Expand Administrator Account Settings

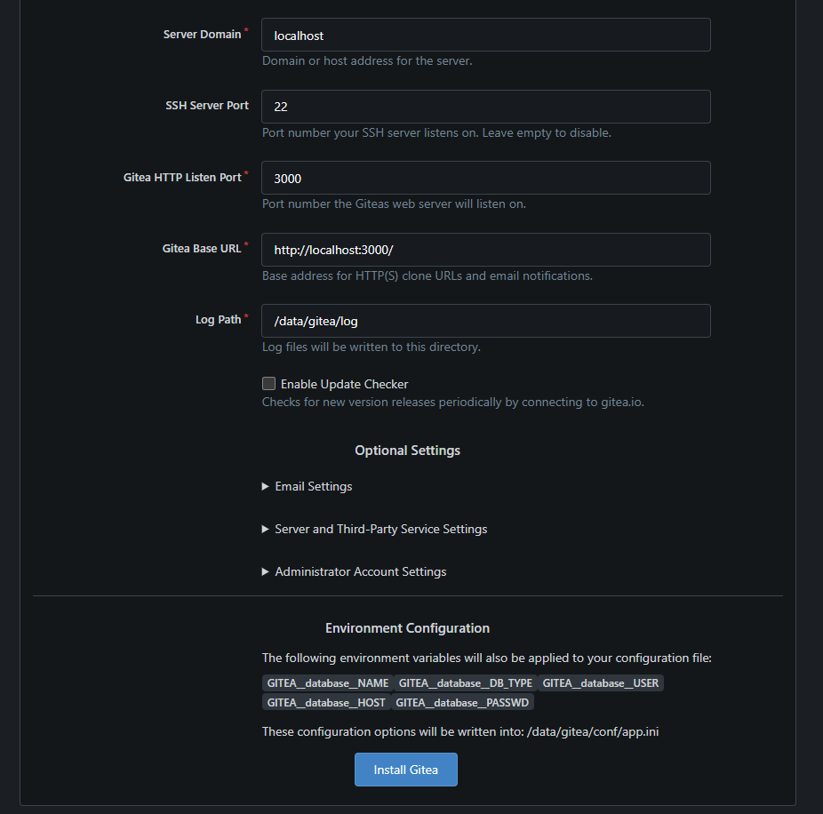pyautogui.click(x=355, y=571)
